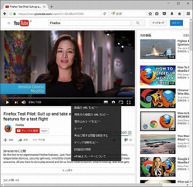Click the Upload button in YouTube header

coord(158,23)
